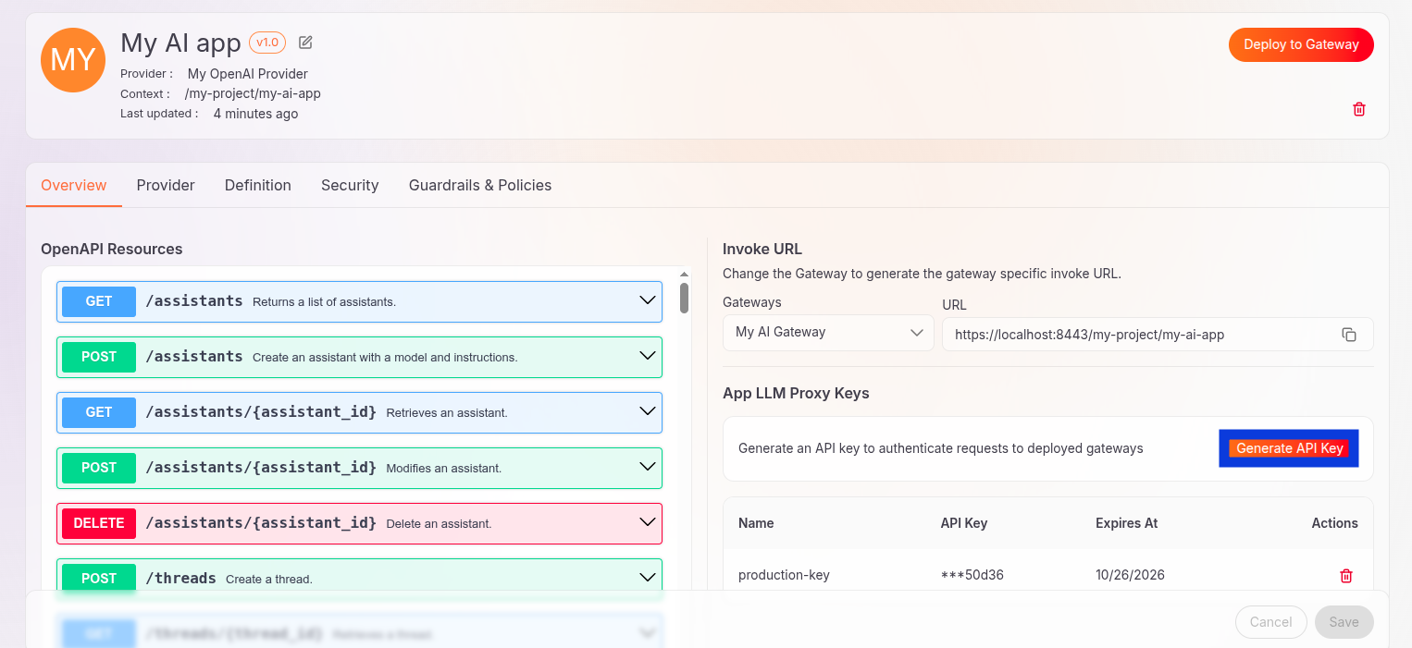Switch to the Provider tab

pyautogui.click(x=166, y=185)
